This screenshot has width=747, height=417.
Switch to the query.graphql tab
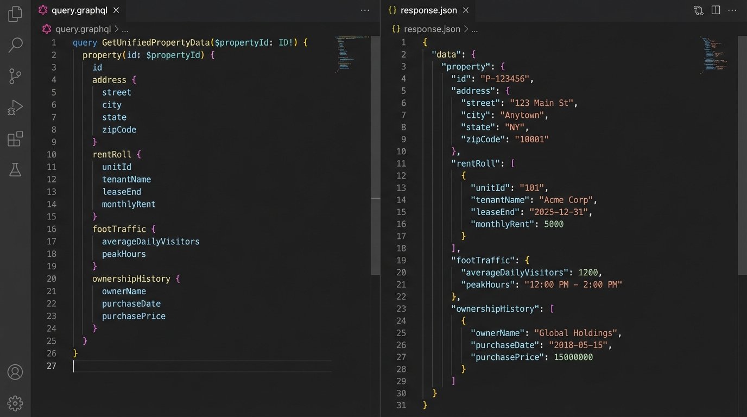[x=79, y=10]
